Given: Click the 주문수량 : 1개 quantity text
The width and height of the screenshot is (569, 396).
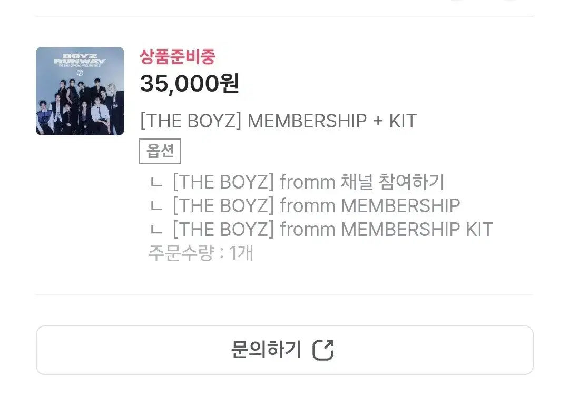Looking at the screenshot, I should 201,253.
